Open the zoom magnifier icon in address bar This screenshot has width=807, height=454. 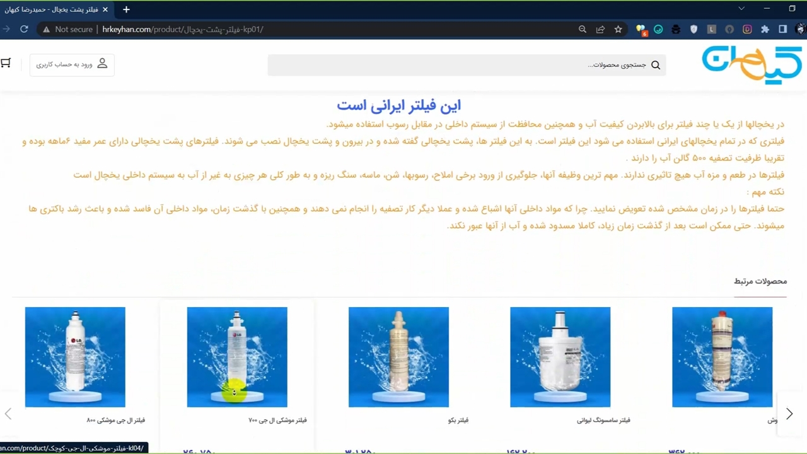[x=583, y=29]
